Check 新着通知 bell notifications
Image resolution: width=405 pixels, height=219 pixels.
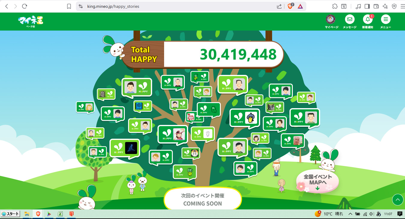[367, 22]
